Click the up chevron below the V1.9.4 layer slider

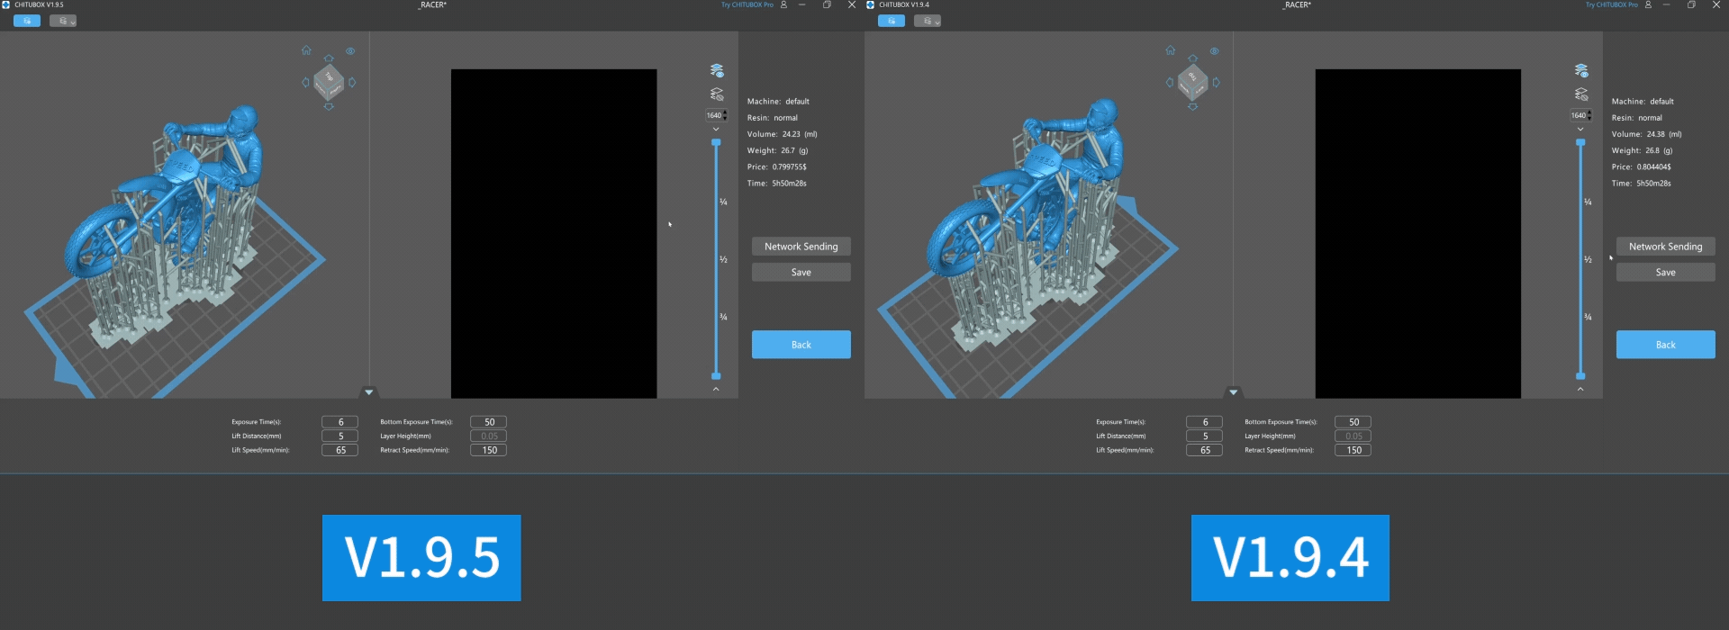(1580, 389)
